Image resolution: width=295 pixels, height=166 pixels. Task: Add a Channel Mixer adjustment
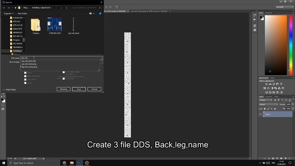click(x=279, y=88)
